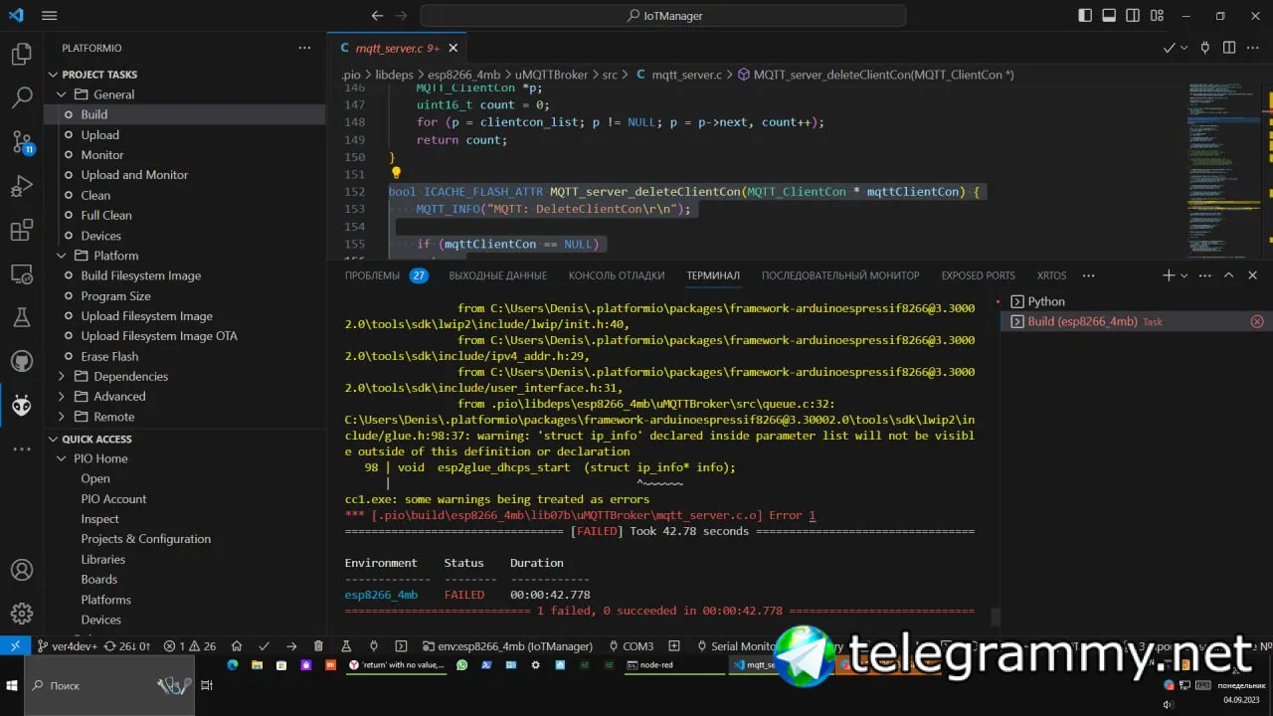Switch to the ПОСЛЕДОВАТЕЛЬНЫЙ МОНИТОР tab
1273x716 pixels.
pos(840,275)
